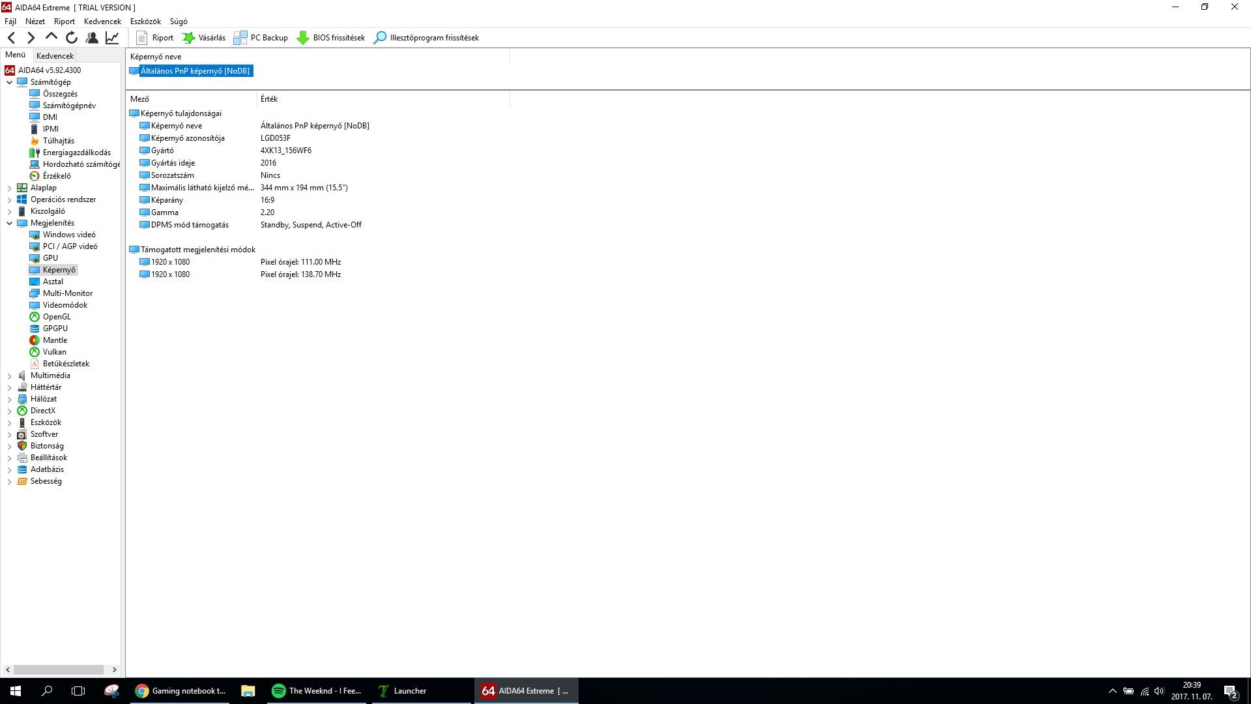Select Számítógépnév in the tree
The width and height of the screenshot is (1251, 704).
(x=69, y=106)
